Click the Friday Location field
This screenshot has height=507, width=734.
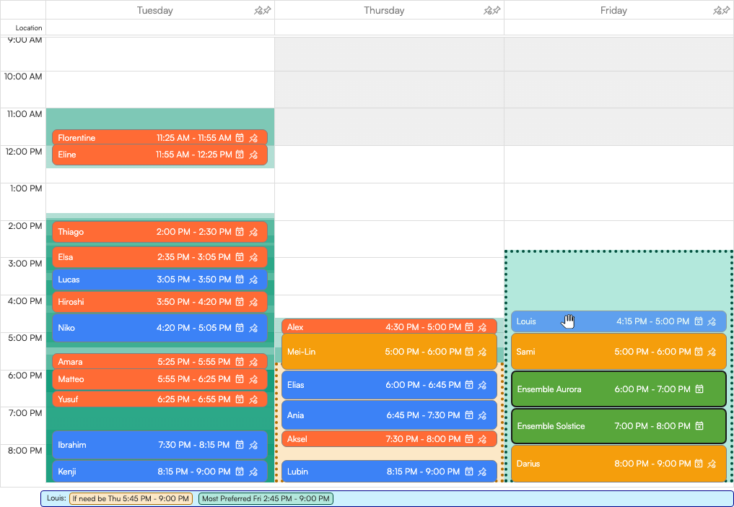click(619, 27)
